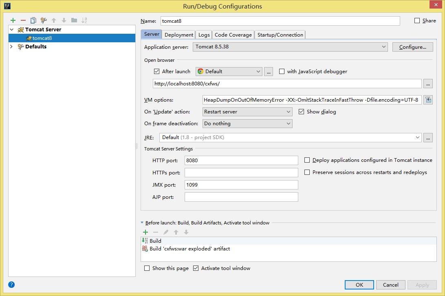The height and width of the screenshot is (296, 445).
Task: Click the Build task icon in list
Action: click(x=145, y=241)
